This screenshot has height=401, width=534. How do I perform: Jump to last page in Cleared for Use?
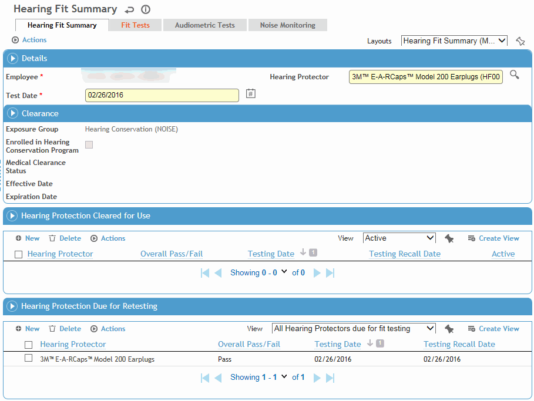[330, 273]
